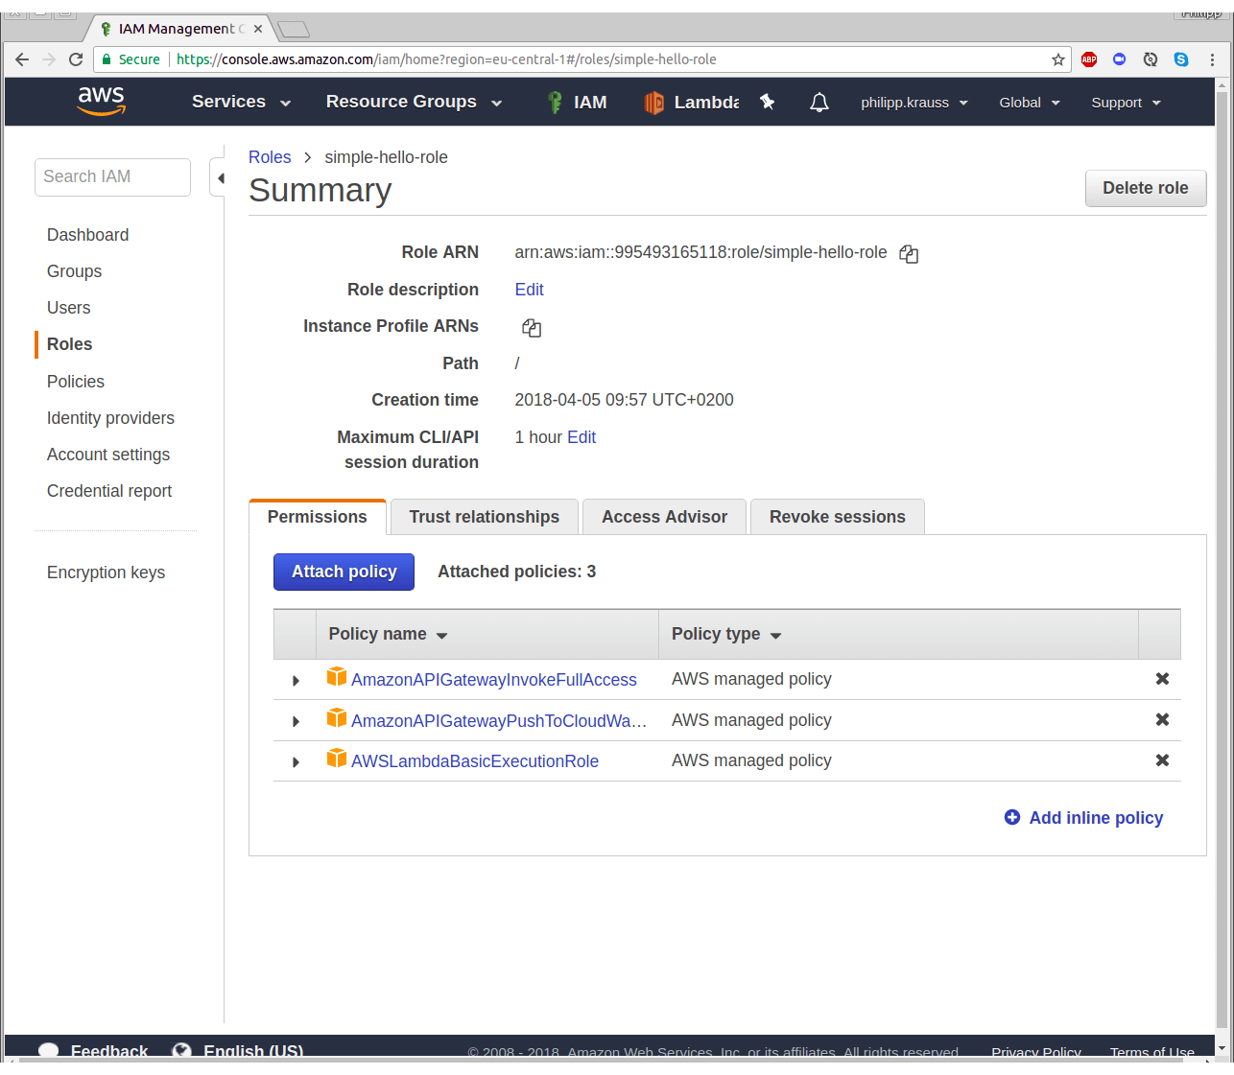Viewport: 1234px width, 1075px height.
Task: Bookmark this page with the star icon
Action: pyautogui.click(x=1057, y=59)
